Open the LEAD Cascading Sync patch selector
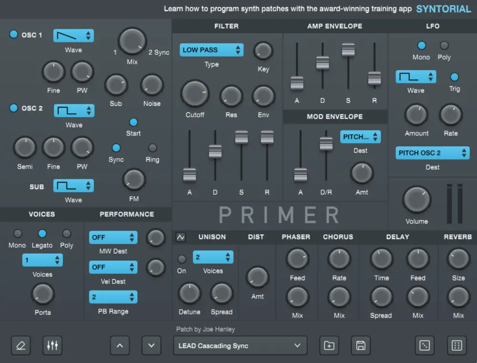The image size is (477, 363). tap(240, 346)
